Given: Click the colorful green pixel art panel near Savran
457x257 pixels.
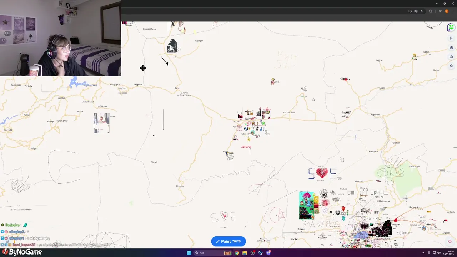Looking at the screenshot, I should coord(307,205).
